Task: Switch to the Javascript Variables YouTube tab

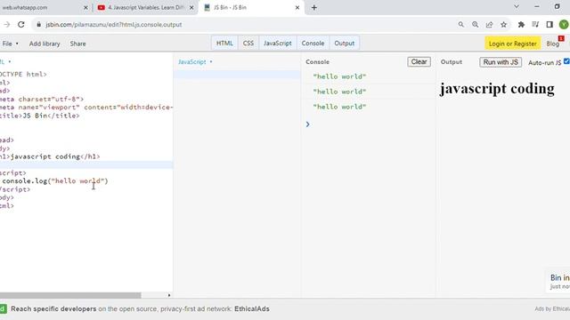Action: click(x=146, y=8)
